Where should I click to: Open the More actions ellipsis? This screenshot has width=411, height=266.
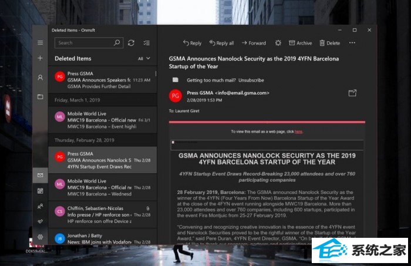[x=352, y=43]
